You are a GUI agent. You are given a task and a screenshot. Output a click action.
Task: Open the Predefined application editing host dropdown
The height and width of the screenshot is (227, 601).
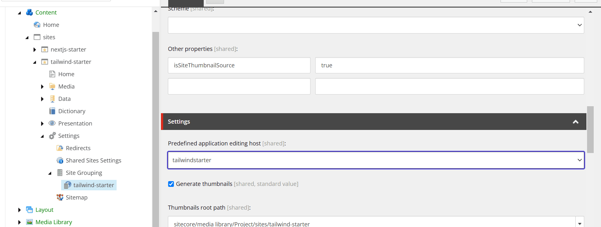[376, 160]
